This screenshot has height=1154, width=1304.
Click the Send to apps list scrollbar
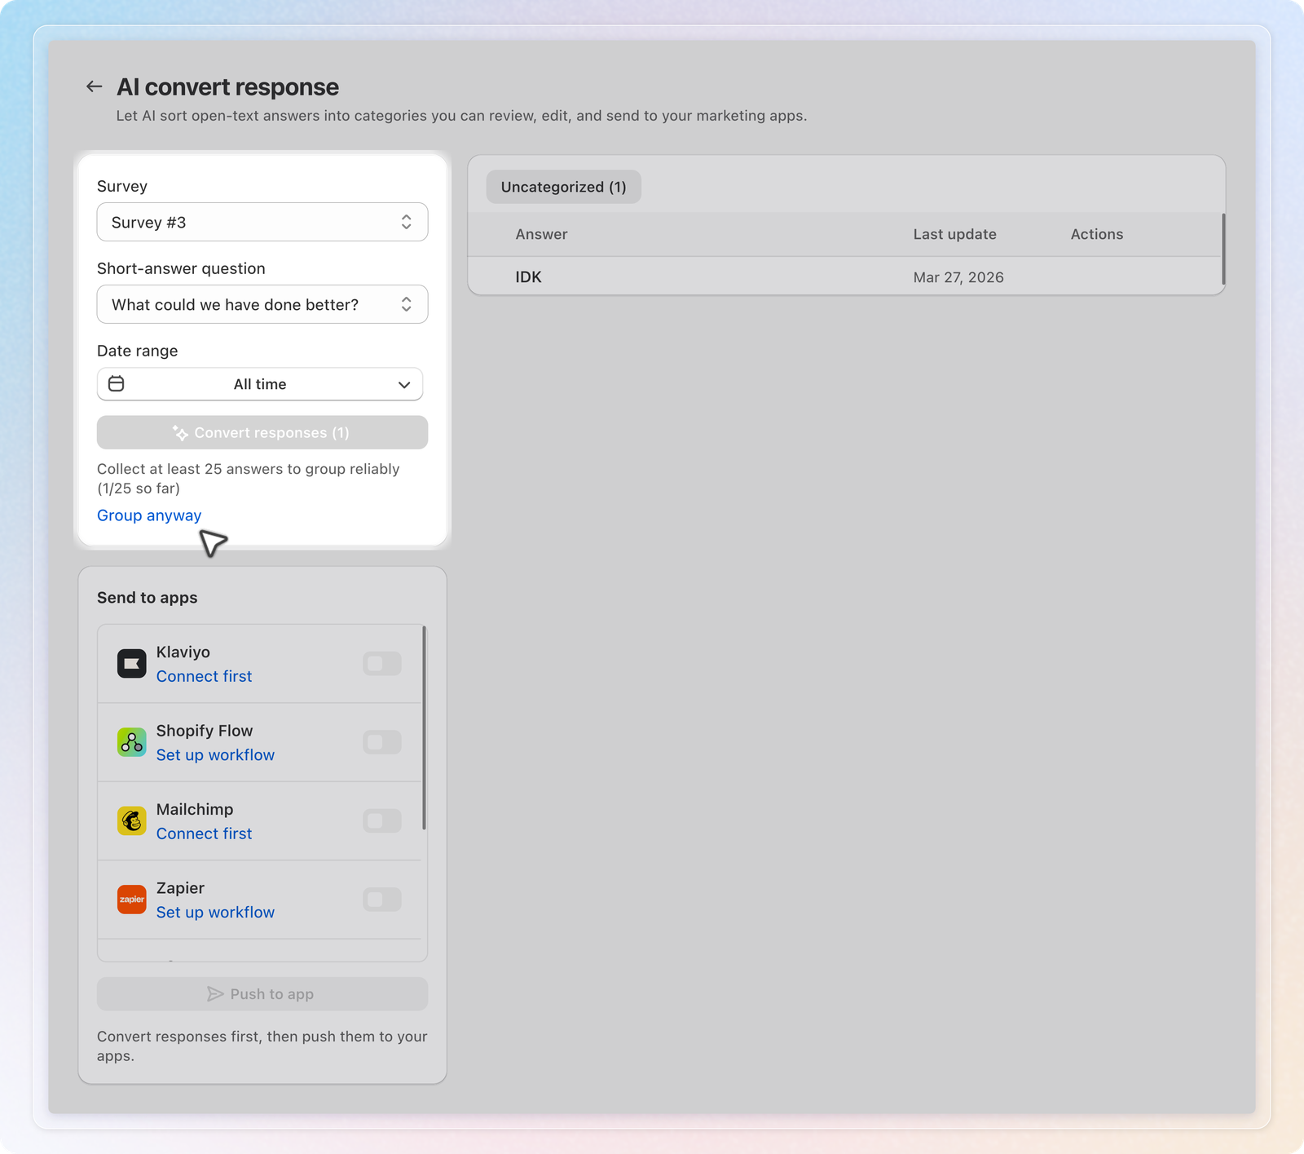click(x=424, y=727)
